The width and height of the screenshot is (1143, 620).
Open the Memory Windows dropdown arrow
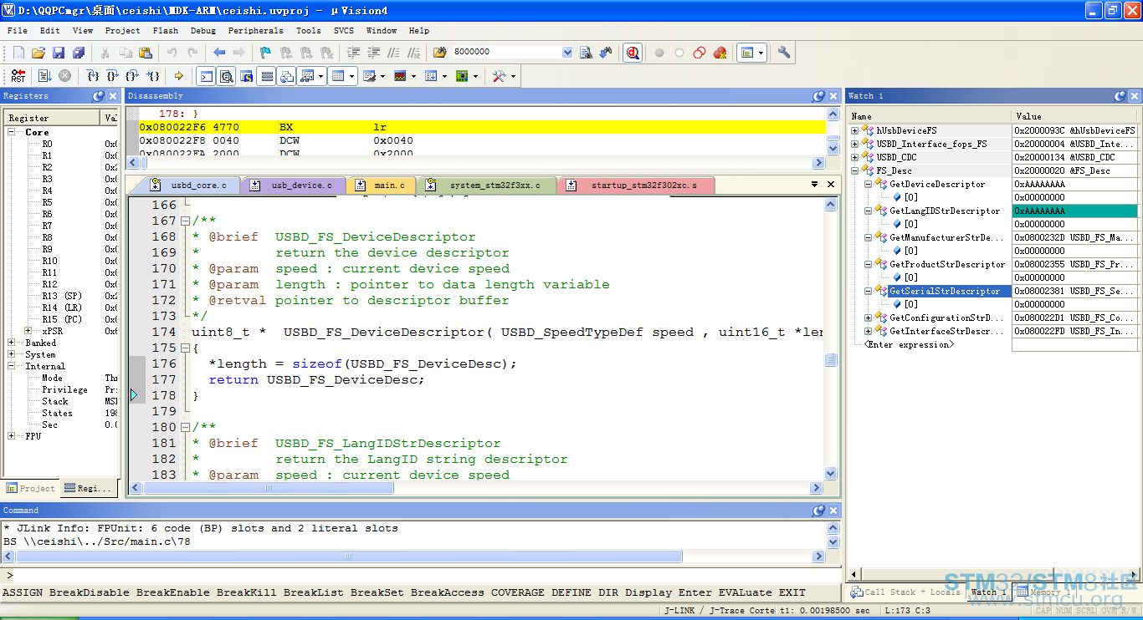(x=352, y=76)
